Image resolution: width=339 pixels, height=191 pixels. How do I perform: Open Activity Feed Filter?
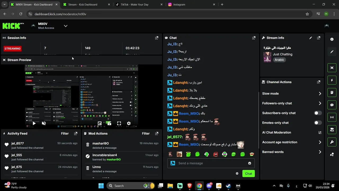pyautogui.click(x=65, y=134)
